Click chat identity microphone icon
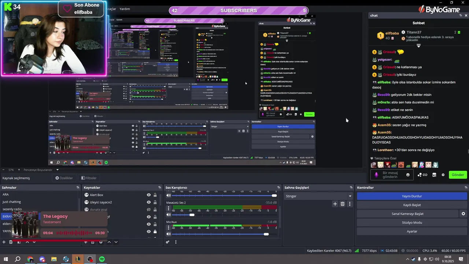Image resolution: width=469 pixels, height=264 pixels. tap(376, 175)
